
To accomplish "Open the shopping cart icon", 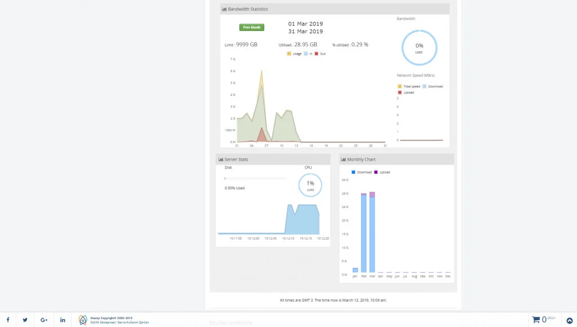I will click(536, 320).
